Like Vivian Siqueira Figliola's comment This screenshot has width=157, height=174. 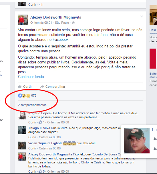32,148
